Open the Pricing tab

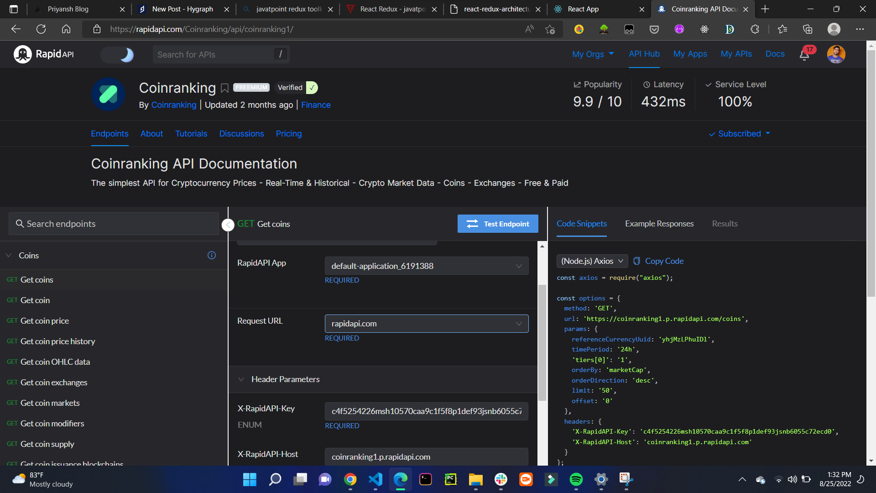(289, 134)
